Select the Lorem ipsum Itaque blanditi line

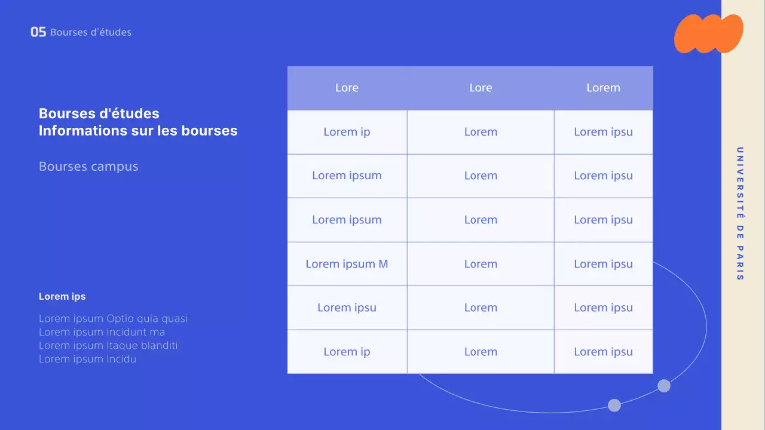pyautogui.click(x=108, y=345)
